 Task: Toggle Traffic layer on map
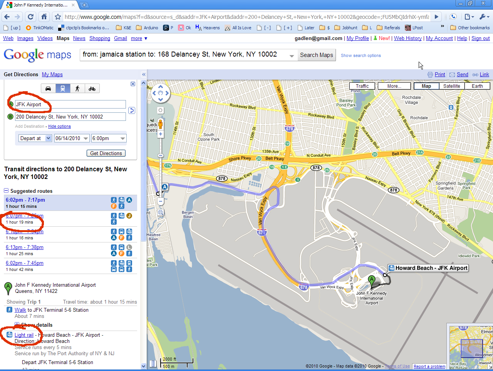pyautogui.click(x=362, y=86)
